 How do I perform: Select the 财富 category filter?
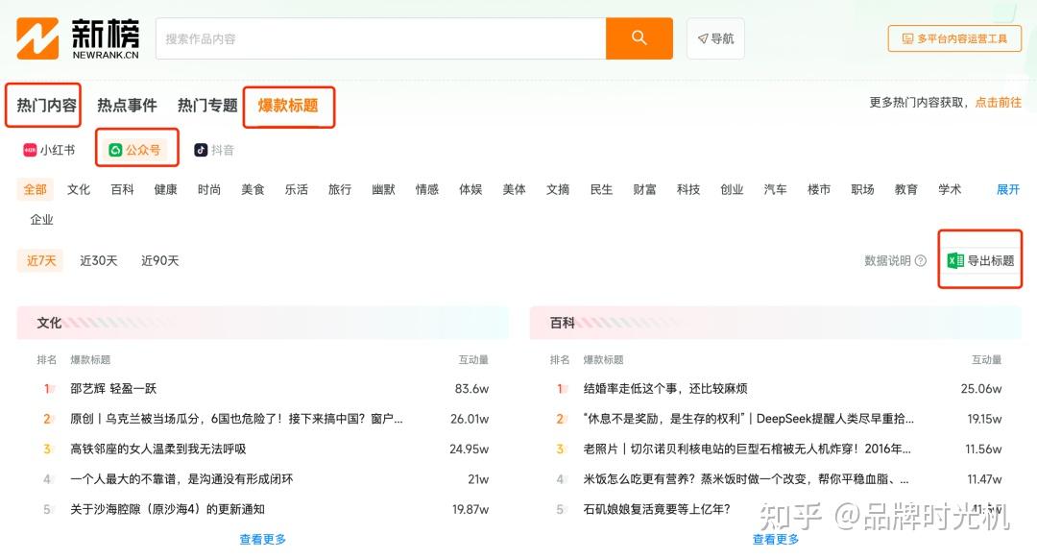coord(645,189)
